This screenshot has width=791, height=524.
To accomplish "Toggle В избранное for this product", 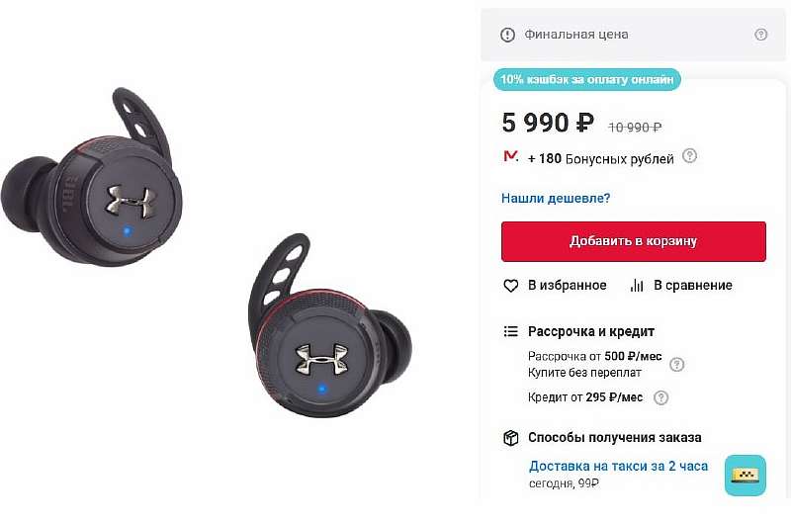I will point(567,286).
